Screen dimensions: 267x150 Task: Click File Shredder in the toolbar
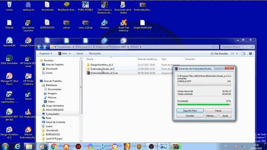click(219, 54)
